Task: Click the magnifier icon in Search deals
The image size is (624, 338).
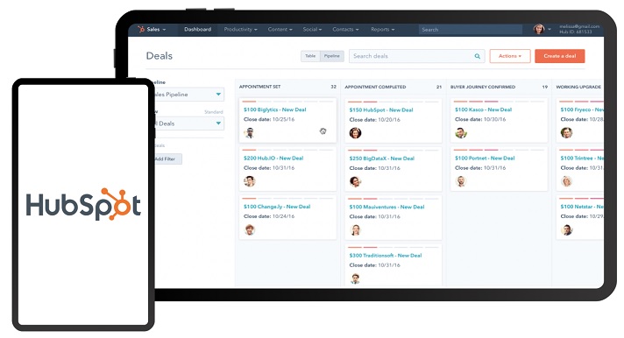Action: point(477,56)
